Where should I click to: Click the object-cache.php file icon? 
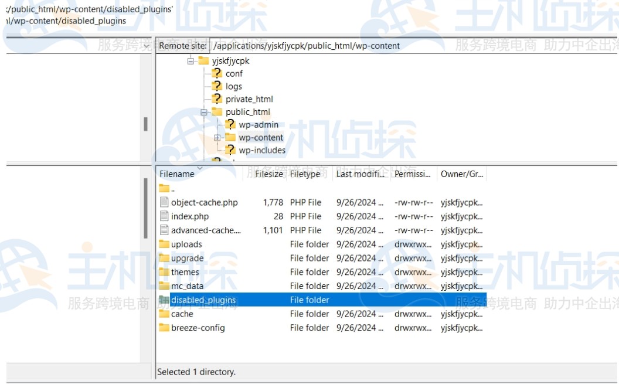tap(164, 202)
